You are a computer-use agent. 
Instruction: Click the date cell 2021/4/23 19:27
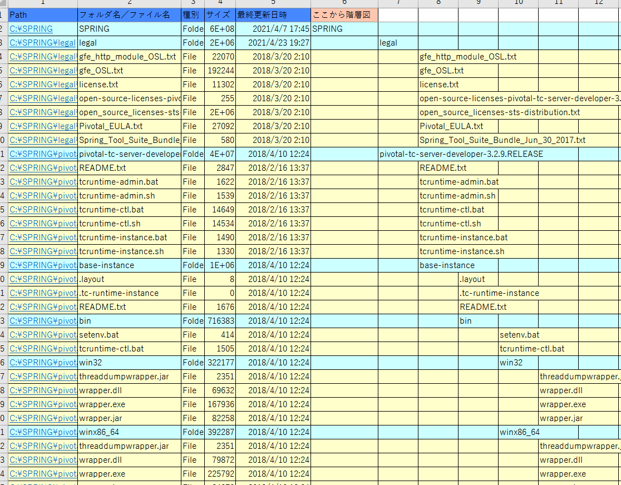[x=273, y=43]
